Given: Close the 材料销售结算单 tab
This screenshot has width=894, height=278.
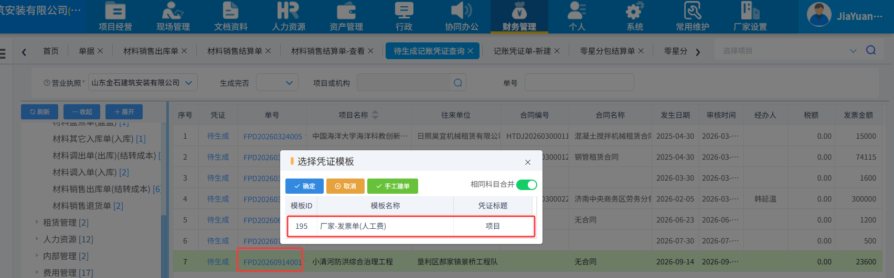Looking at the screenshot, I should pyautogui.click(x=268, y=51).
